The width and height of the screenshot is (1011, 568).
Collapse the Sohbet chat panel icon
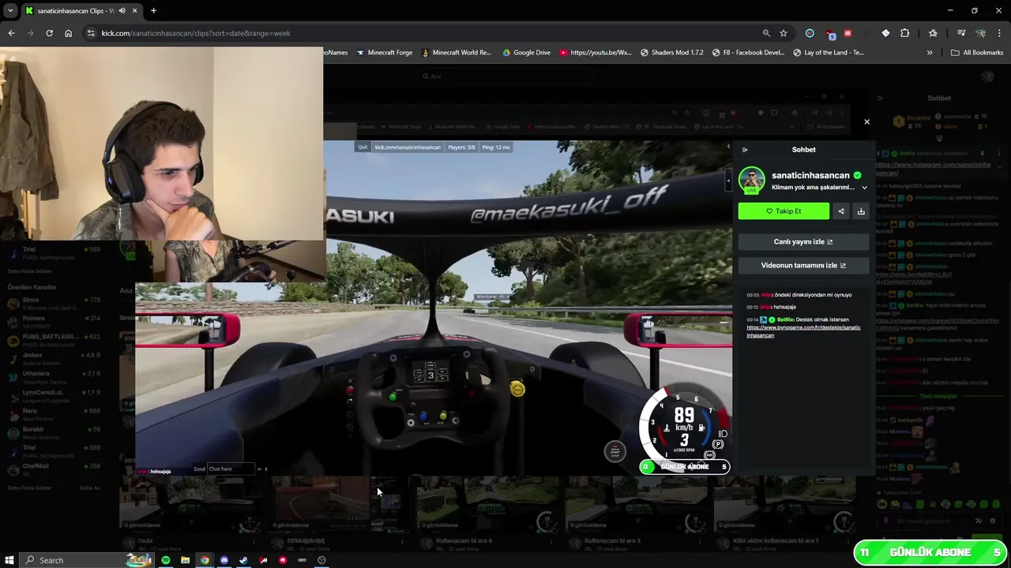coord(744,149)
